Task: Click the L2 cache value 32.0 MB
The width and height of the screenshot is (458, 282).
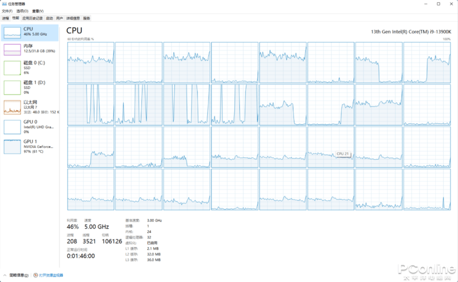Action: click(x=153, y=254)
